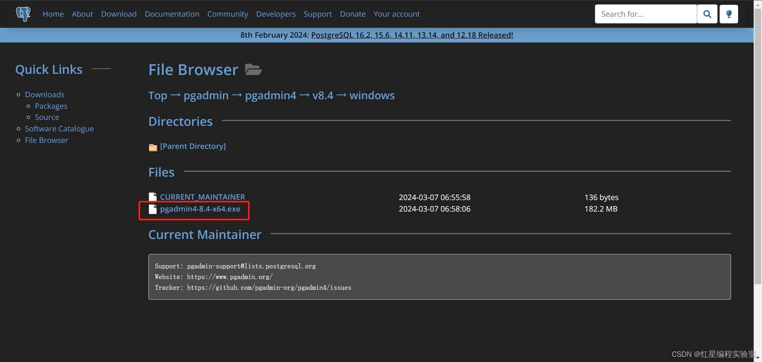Open the Source quick link
The image size is (762, 362).
coord(47,117)
